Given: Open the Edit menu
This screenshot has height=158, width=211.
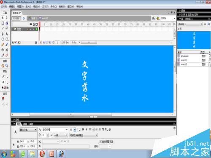Looking at the screenshot, I should click(12, 6).
